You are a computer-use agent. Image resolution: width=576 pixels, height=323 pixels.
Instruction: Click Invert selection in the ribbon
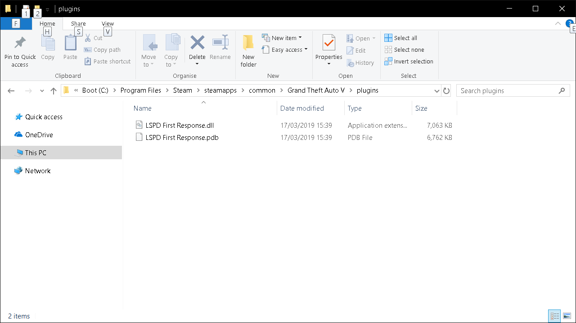(409, 61)
